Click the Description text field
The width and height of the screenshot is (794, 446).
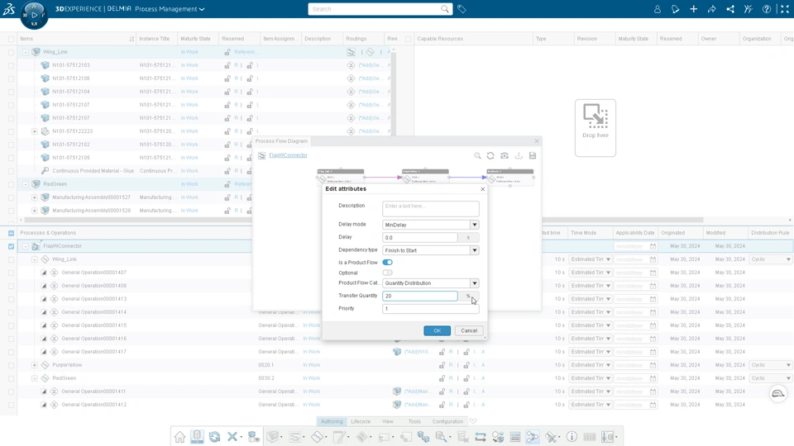click(430, 209)
